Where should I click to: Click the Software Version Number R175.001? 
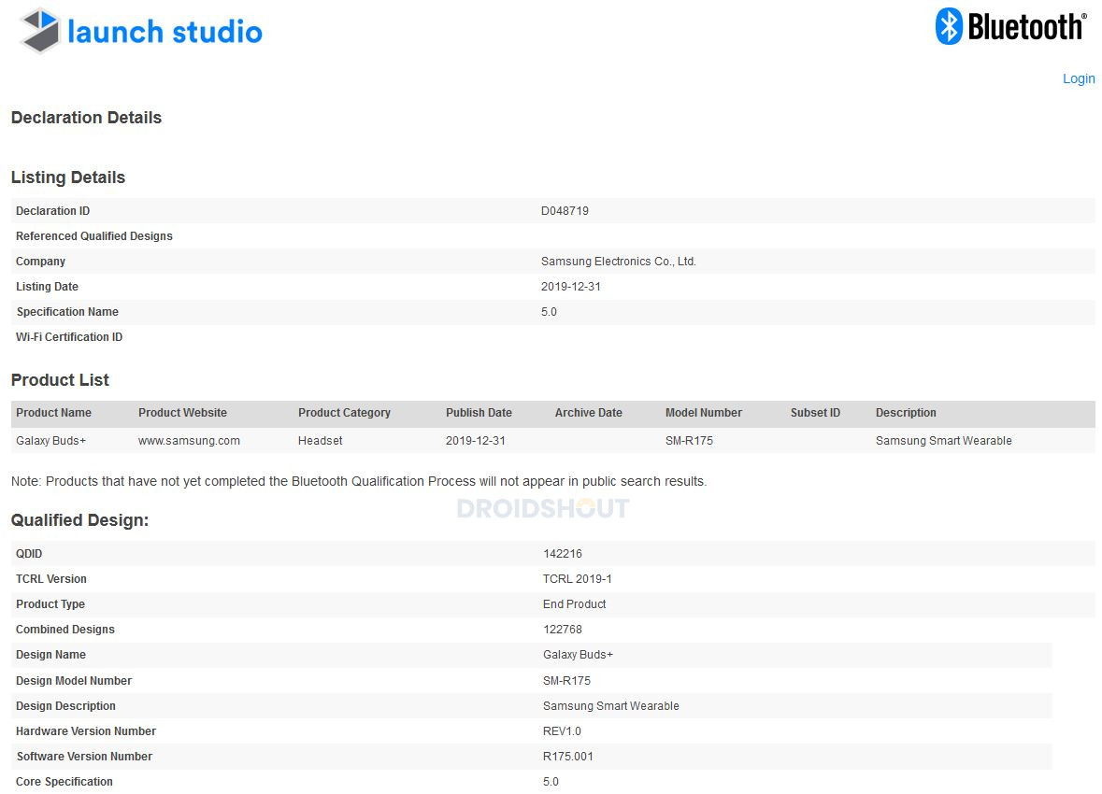(567, 757)
